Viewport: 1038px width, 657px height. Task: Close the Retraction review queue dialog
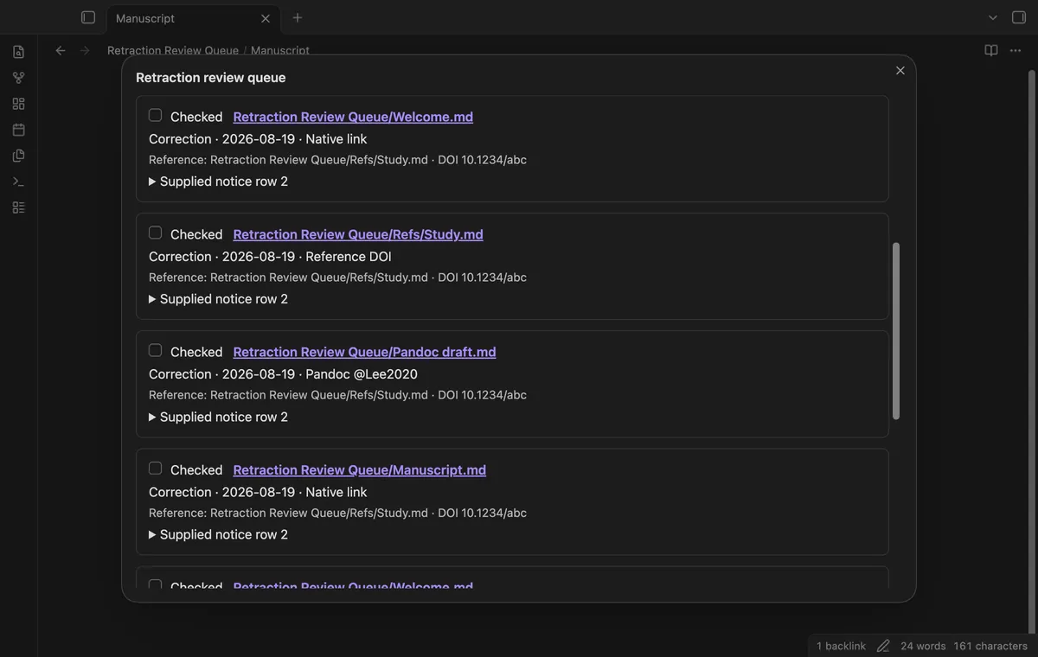tap(900, 71)
